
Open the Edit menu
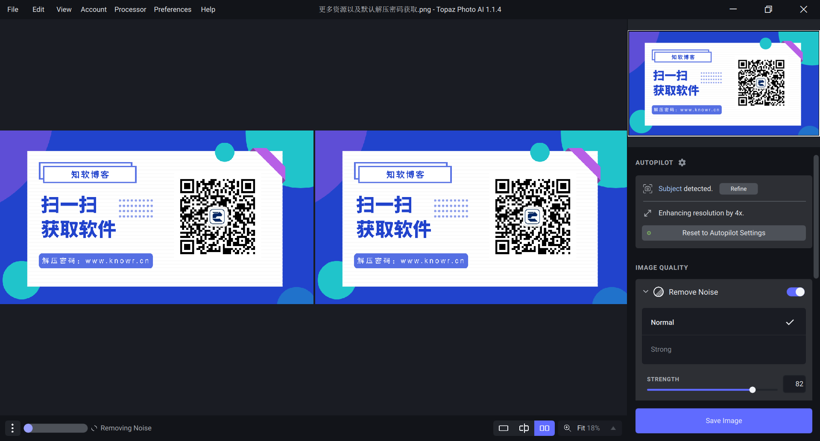click(38, 9)
